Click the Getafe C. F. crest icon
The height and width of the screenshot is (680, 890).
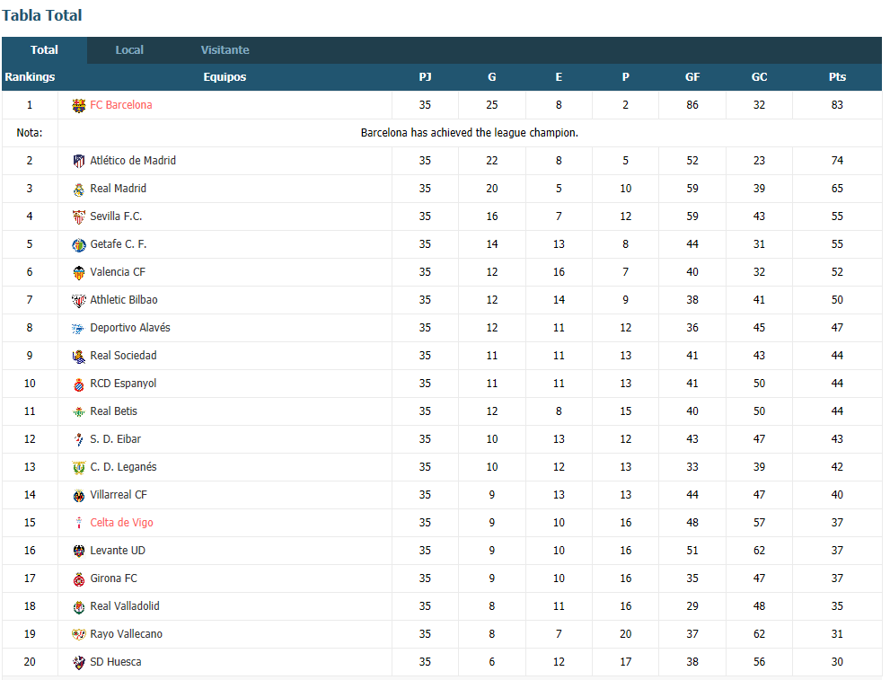click(x=79, y=244)
